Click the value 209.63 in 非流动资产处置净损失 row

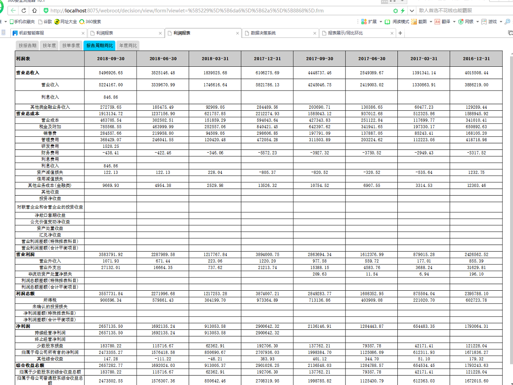point(320,274)
